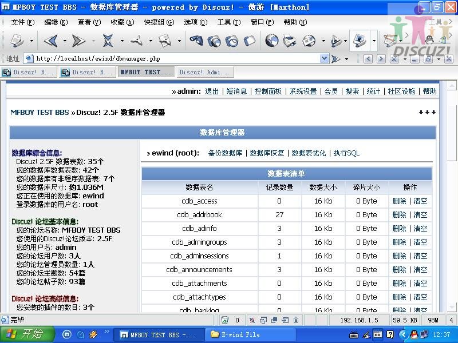The width and height of the screenshot is (458, 343).
Task: Open dropdown arrow beside stop icon
Action: [122, 41]
